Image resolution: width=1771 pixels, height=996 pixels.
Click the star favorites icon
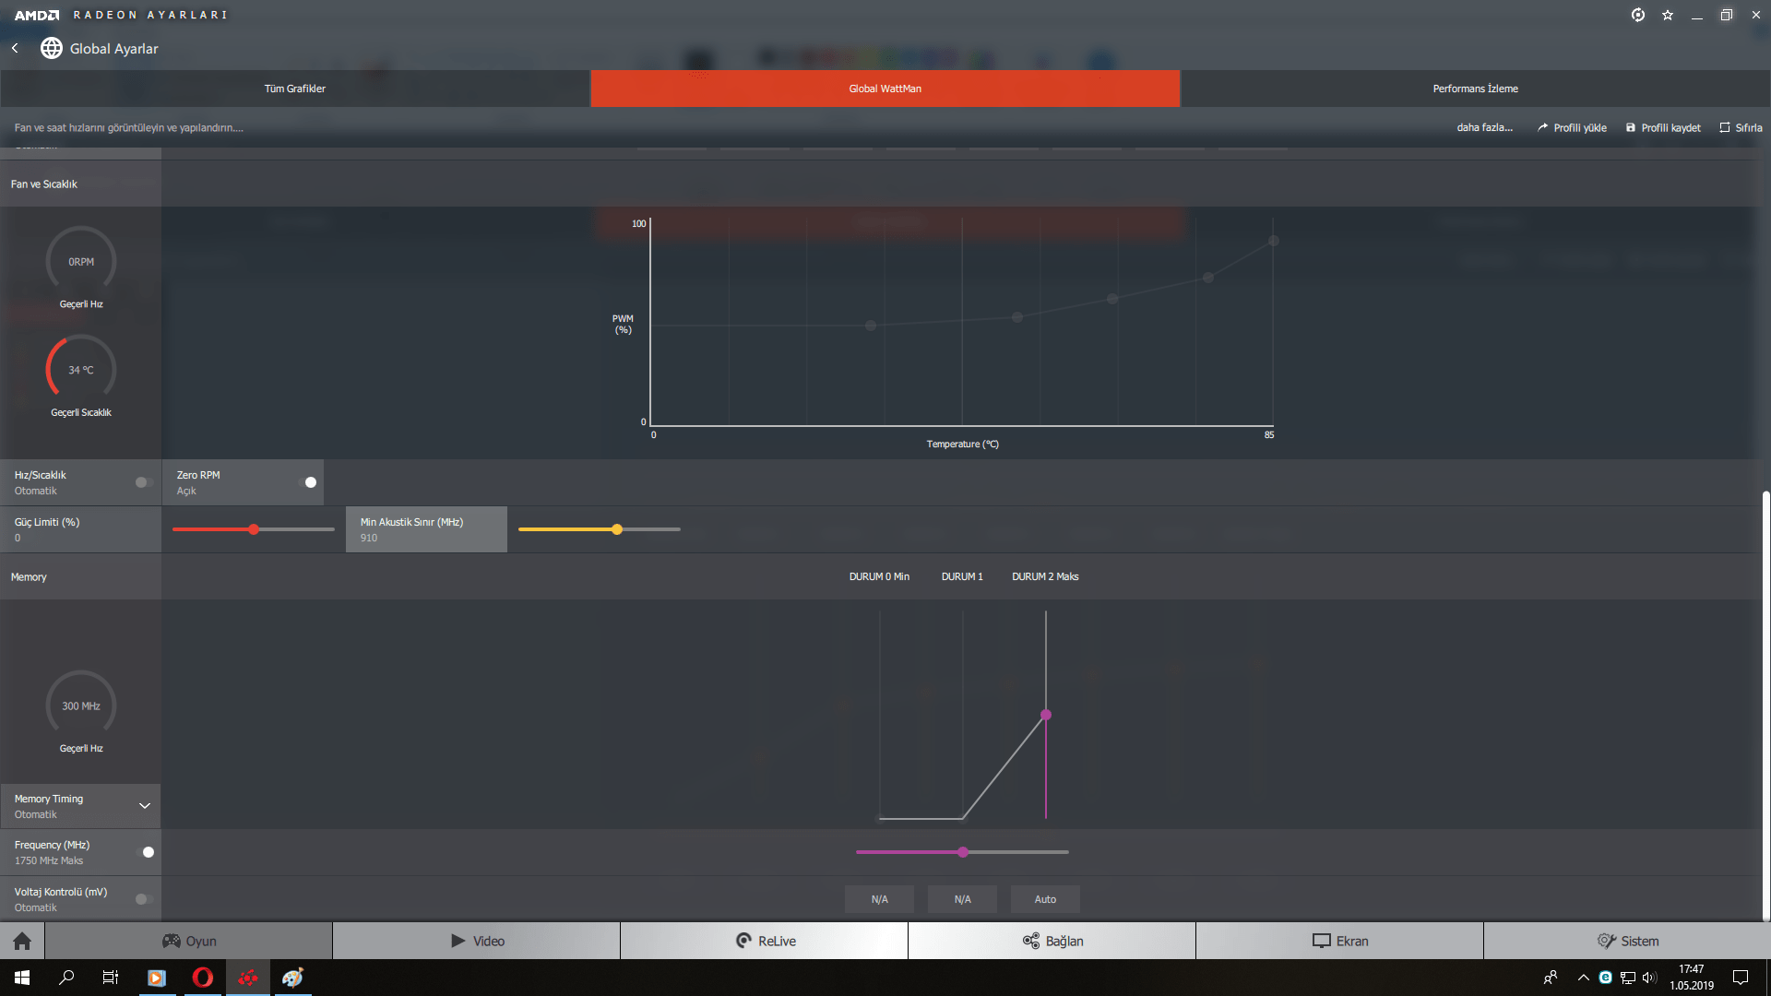tap(1668, 15)
